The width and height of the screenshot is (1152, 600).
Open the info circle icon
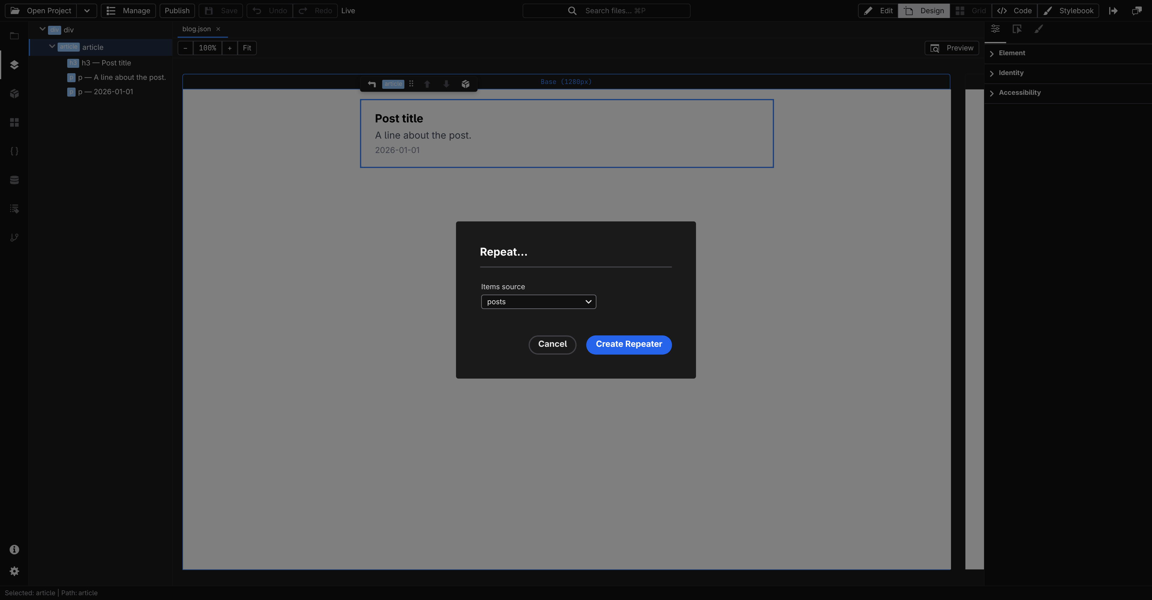pyautogui.click(x=14, y=550)
